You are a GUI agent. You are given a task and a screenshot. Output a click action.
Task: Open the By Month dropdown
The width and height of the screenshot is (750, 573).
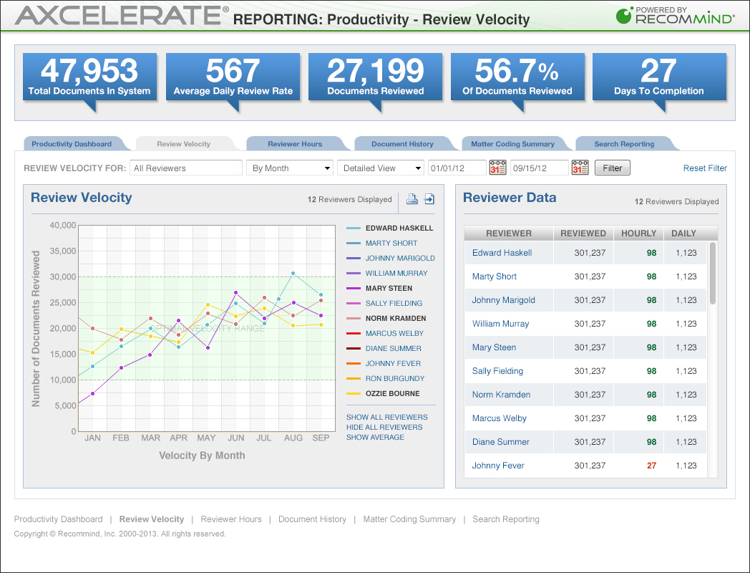(x=290, y=168)
